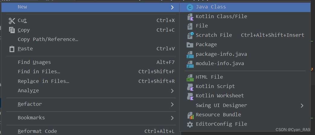Select Find in Files menu entry
Screen dimensions: 315x135
[39, 72]
